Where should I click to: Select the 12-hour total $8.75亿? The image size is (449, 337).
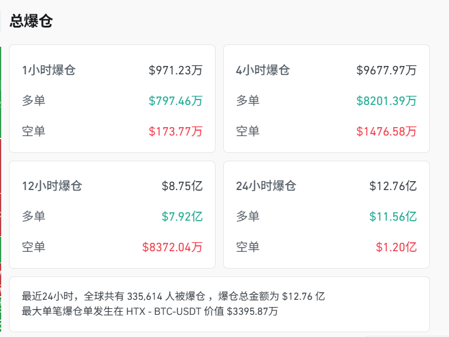(x=182, y=186)
